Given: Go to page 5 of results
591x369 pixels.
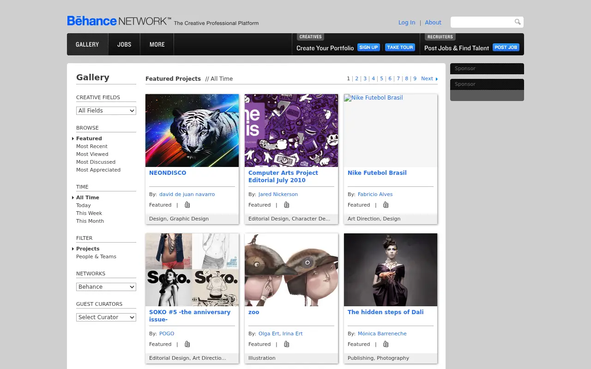Looking at the screenshot, I should pyautogui.click(x=381, y=78).
